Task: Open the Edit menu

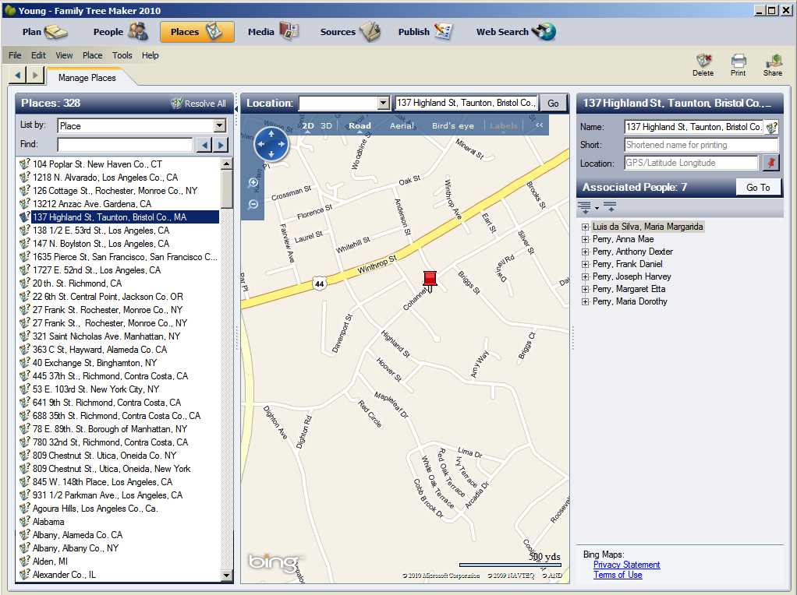Action: 38,55
